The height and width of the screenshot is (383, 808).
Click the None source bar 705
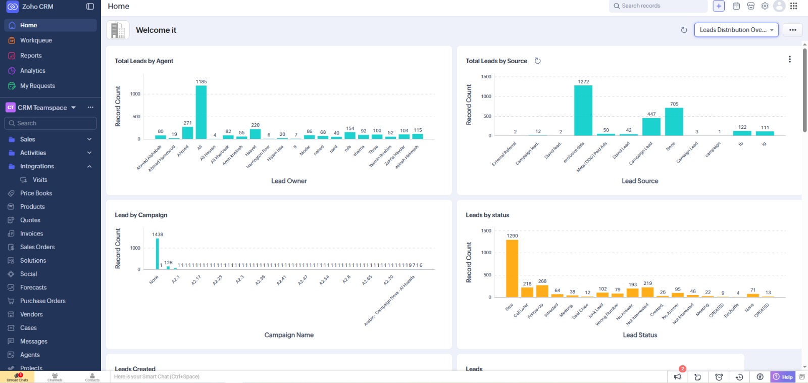coord(674,122)
